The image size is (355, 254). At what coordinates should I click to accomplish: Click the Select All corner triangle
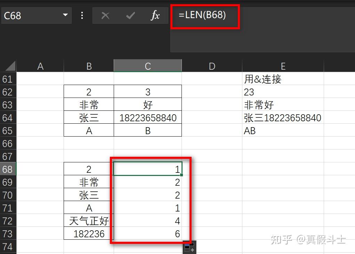pyautogui.click(x=10, y=66)
